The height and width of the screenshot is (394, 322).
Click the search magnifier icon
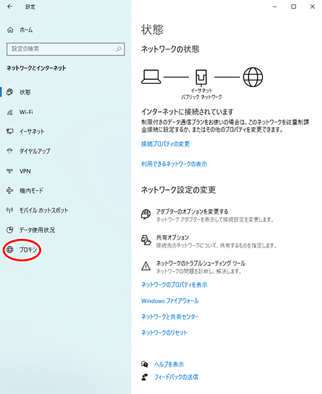(x=118, y=49)
